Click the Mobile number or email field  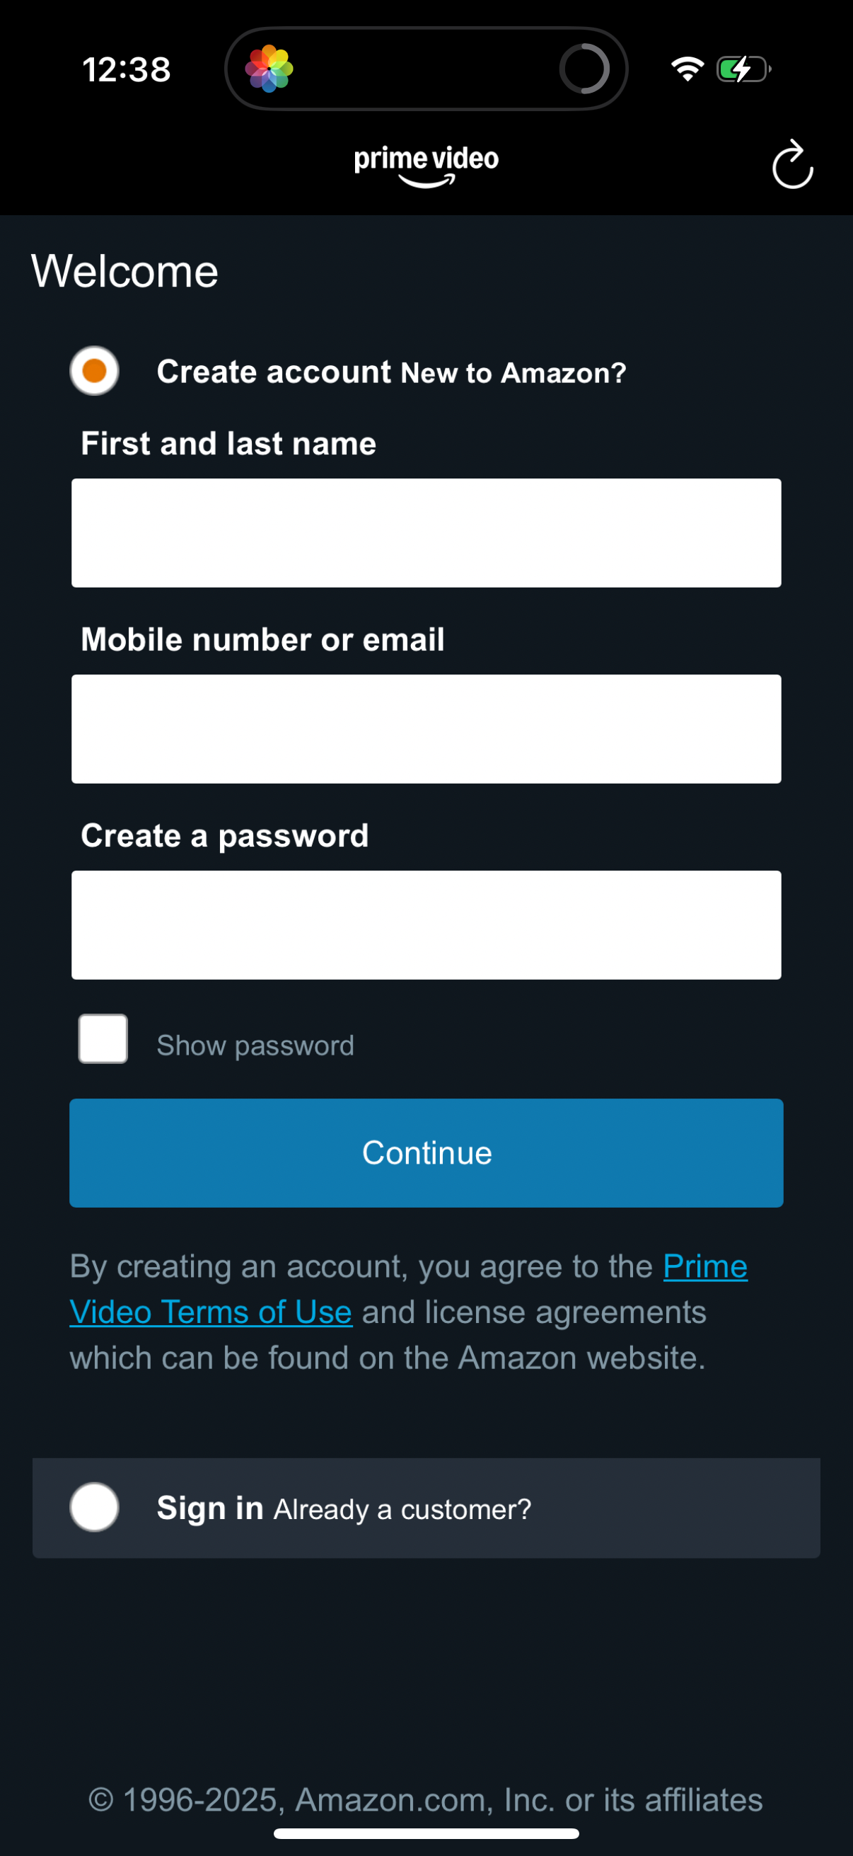coord(425,728)
